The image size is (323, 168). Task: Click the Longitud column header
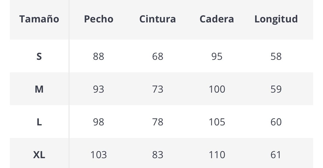coord(276,19)
